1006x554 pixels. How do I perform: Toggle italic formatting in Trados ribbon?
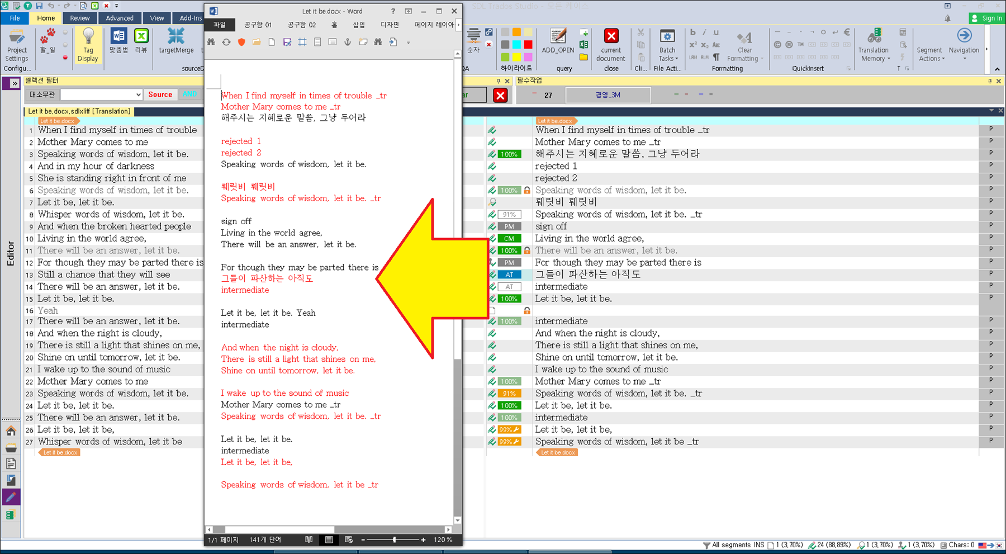[704, 32]
